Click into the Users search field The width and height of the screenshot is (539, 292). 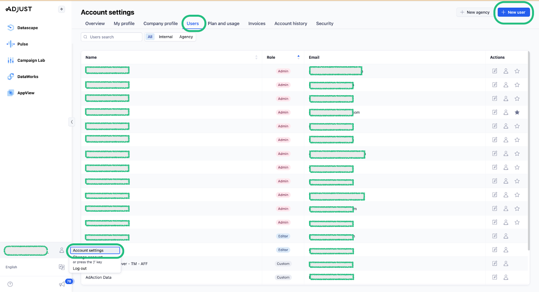coord(112,37)
